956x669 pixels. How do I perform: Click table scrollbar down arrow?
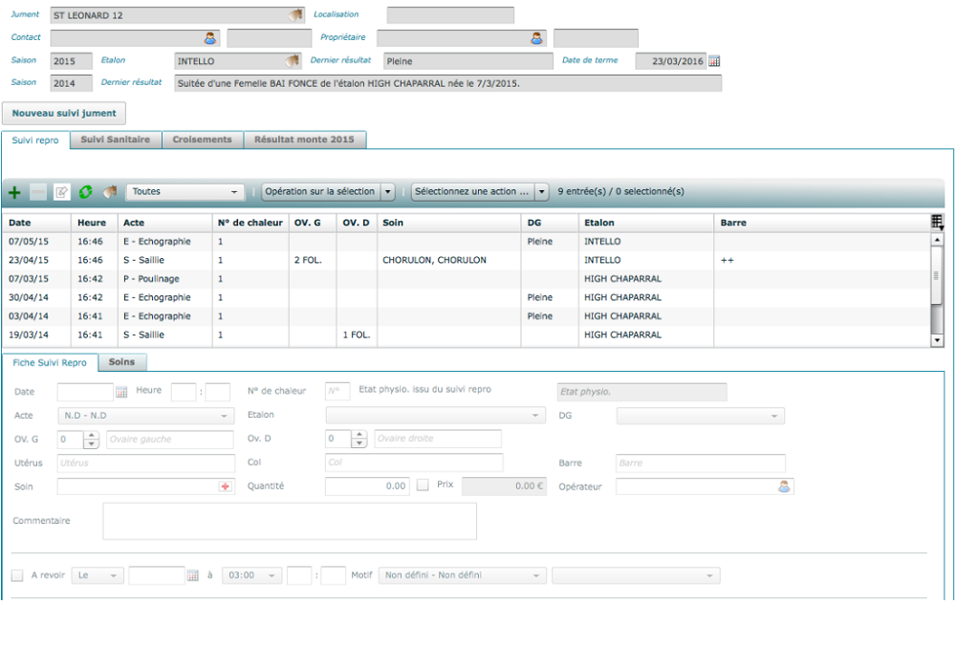tap(937, 340)
